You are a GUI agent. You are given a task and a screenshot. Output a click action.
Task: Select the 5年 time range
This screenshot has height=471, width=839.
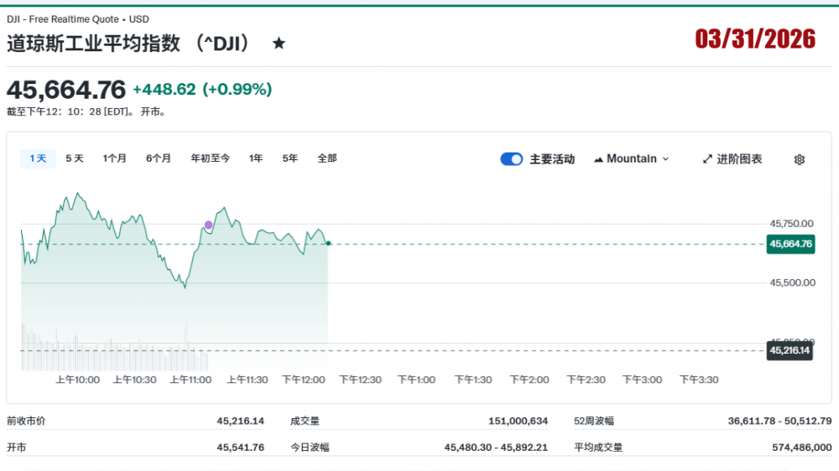pos(290,158)
